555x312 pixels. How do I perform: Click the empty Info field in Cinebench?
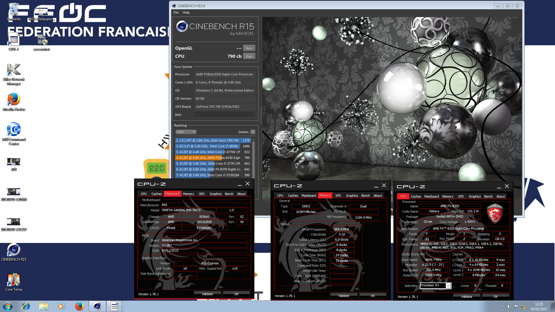tap(225, 115)
